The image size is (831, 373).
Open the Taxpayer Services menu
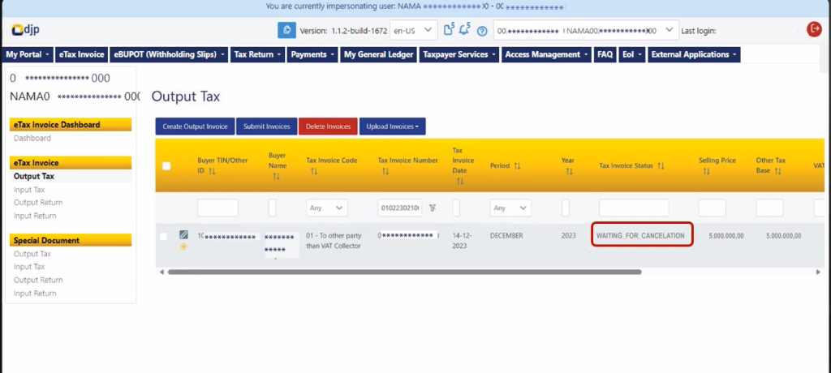point(459,54)
